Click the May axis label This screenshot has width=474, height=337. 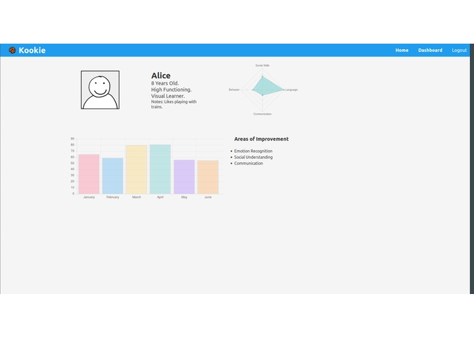pyautogui.click(x=184, y=197)
